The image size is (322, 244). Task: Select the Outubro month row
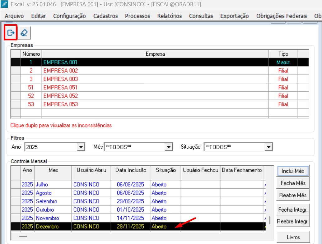[x=138, y=210]
